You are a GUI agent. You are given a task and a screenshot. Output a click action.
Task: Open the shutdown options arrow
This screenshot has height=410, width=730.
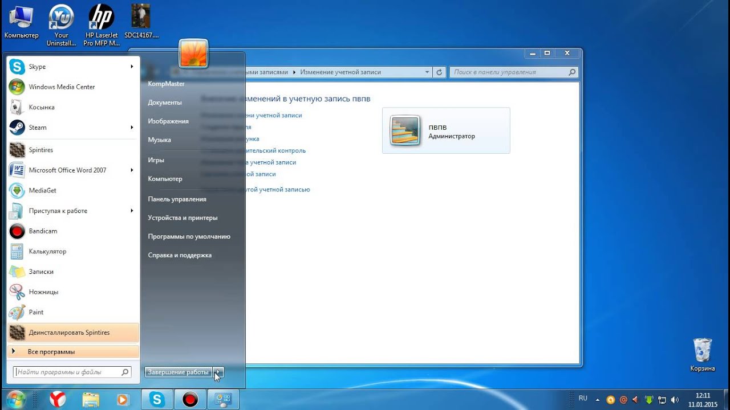(x=219, y=372)
